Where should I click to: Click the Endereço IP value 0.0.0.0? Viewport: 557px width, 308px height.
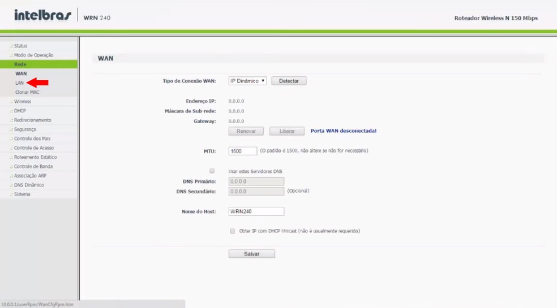[236, 101]
